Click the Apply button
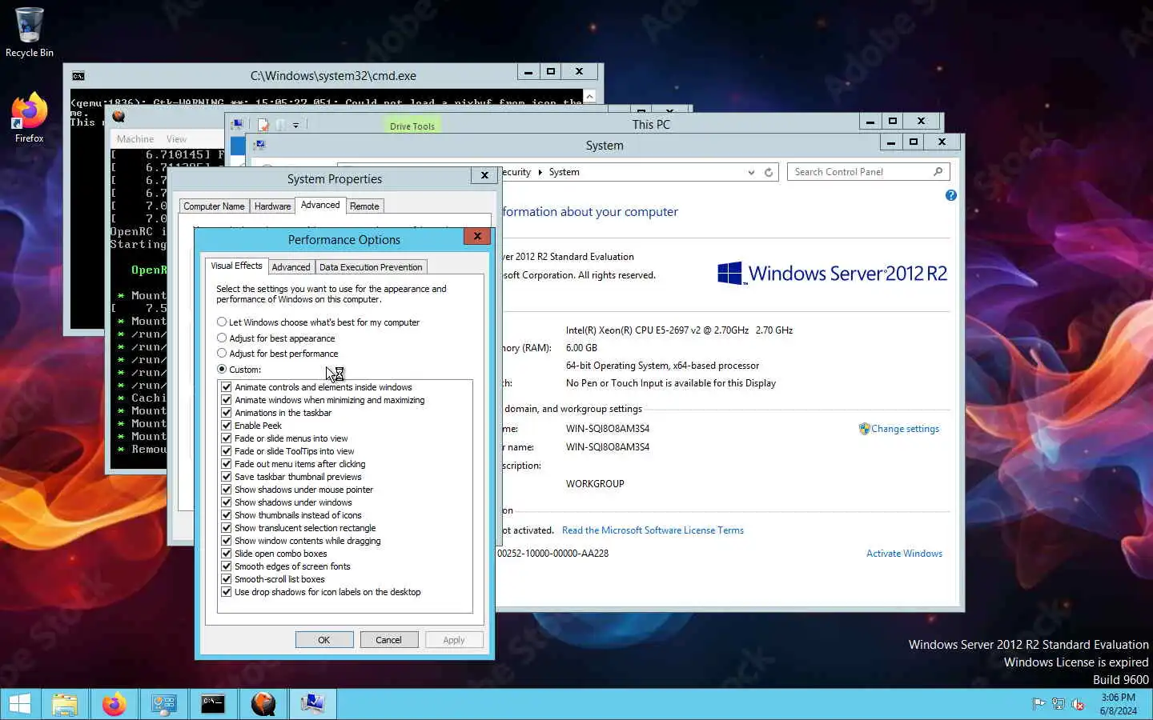 coord(454,640)
